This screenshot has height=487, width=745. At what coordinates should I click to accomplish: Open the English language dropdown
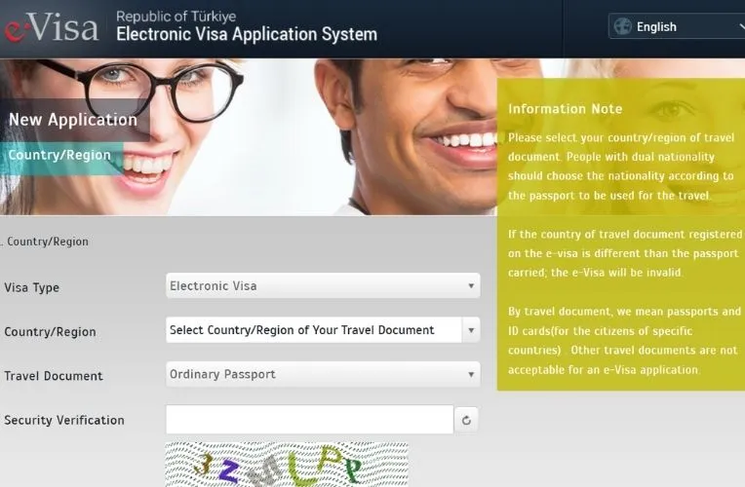(678, 26)
